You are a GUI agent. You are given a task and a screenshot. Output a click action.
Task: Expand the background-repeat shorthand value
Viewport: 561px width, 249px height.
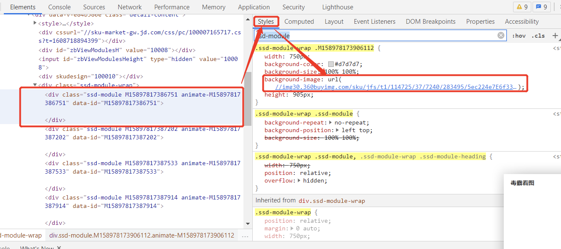[x=331, y=123]
